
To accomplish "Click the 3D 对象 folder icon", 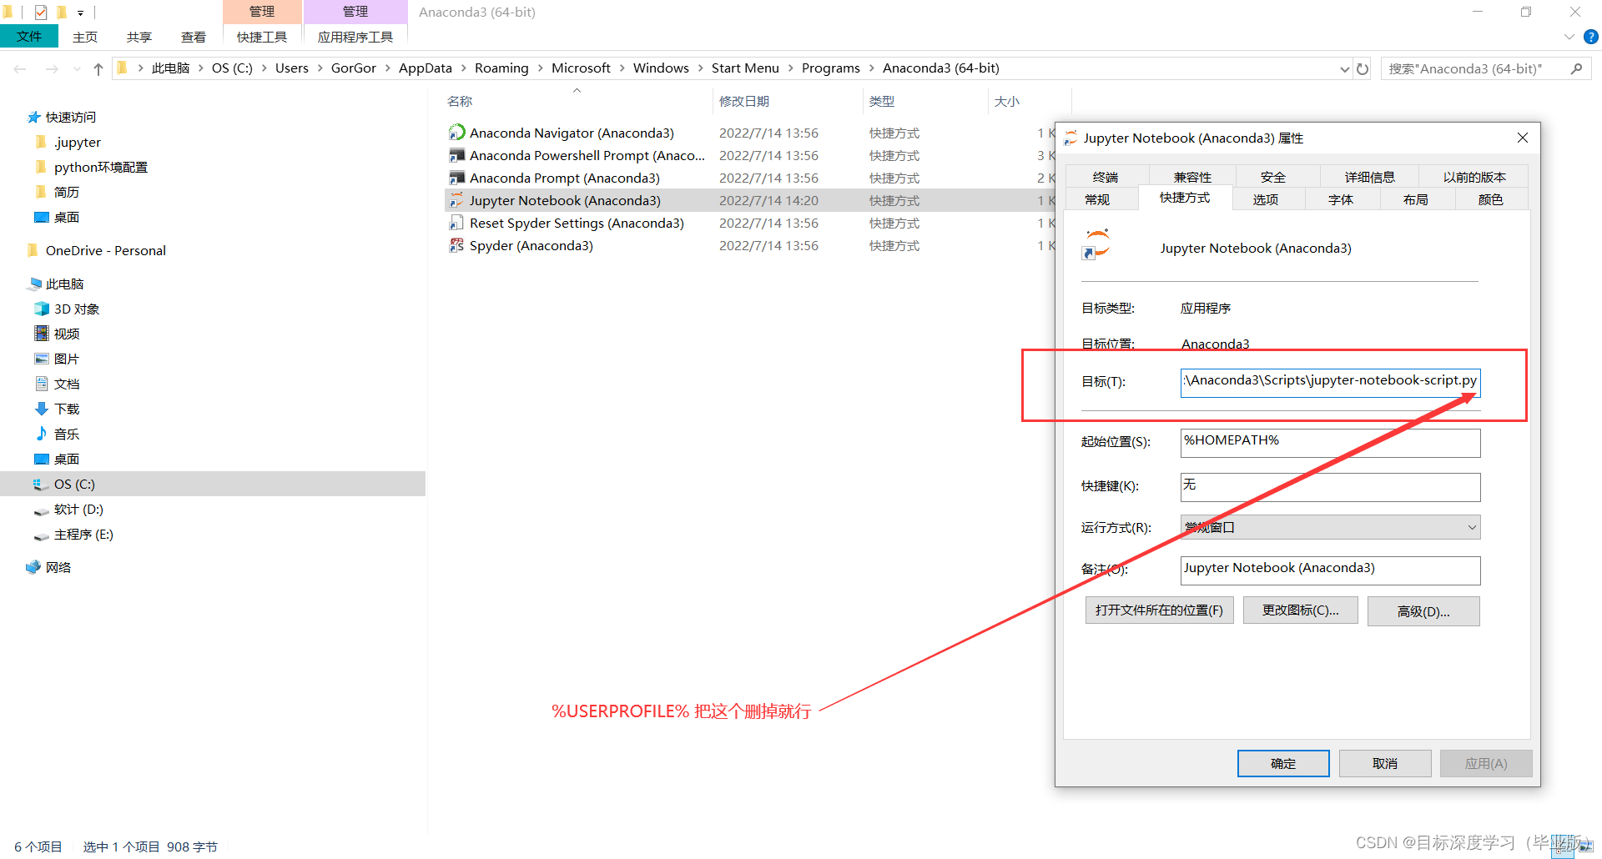I will (x=42, y=309).
